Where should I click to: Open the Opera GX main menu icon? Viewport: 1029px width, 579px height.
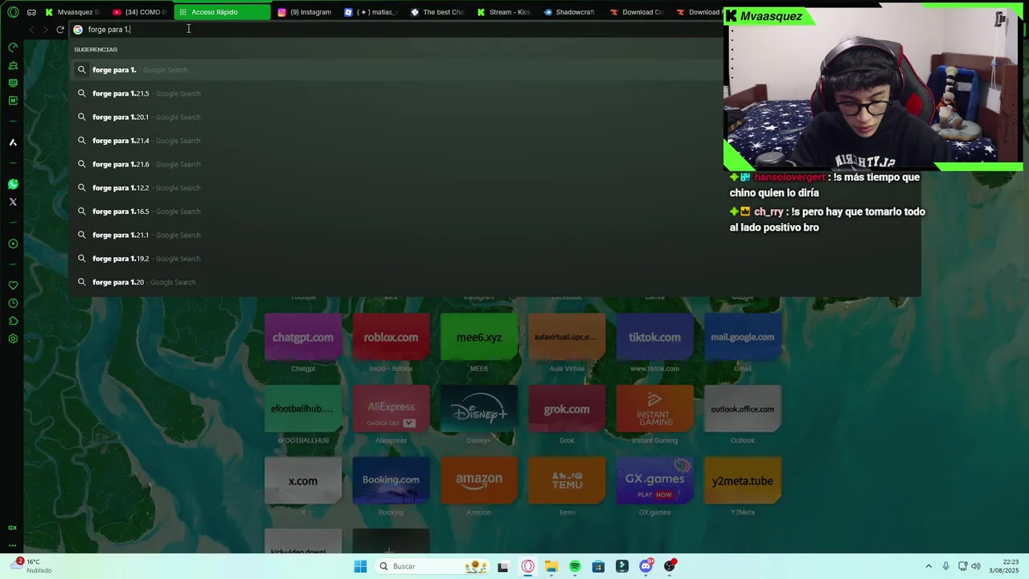[x=13, y=12]
